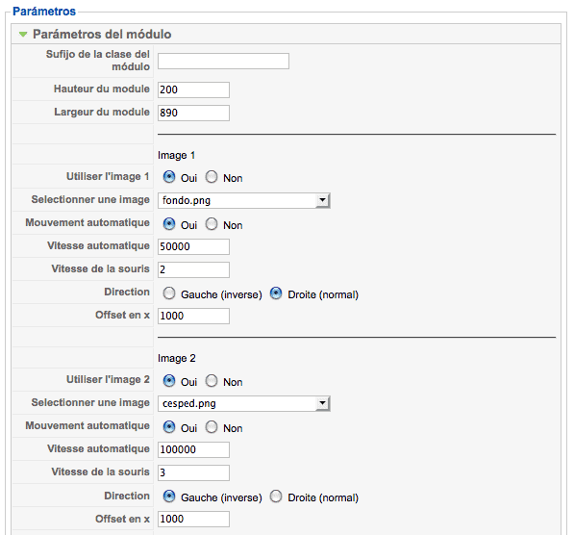Click the Hauteur du module field

click(193, 89)
